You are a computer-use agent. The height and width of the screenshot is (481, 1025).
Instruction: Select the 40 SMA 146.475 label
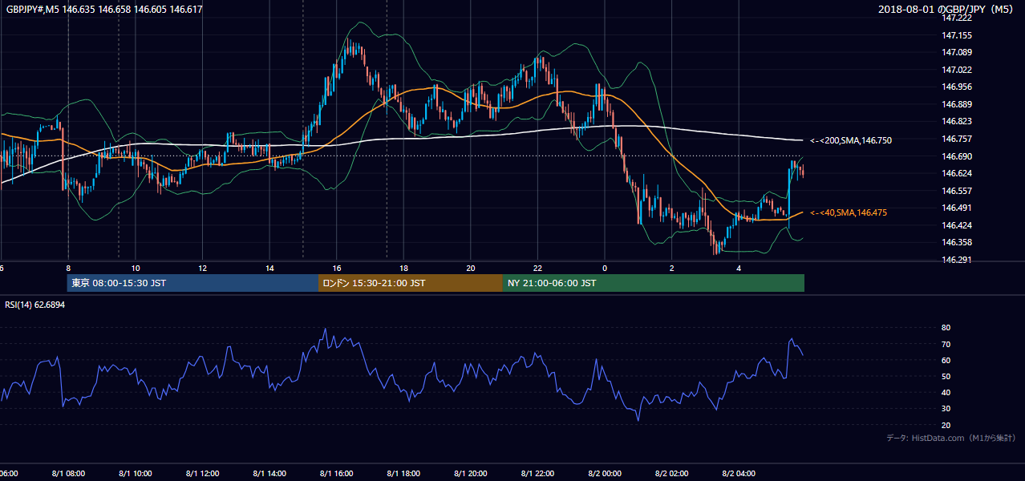(x=849, y=212)
